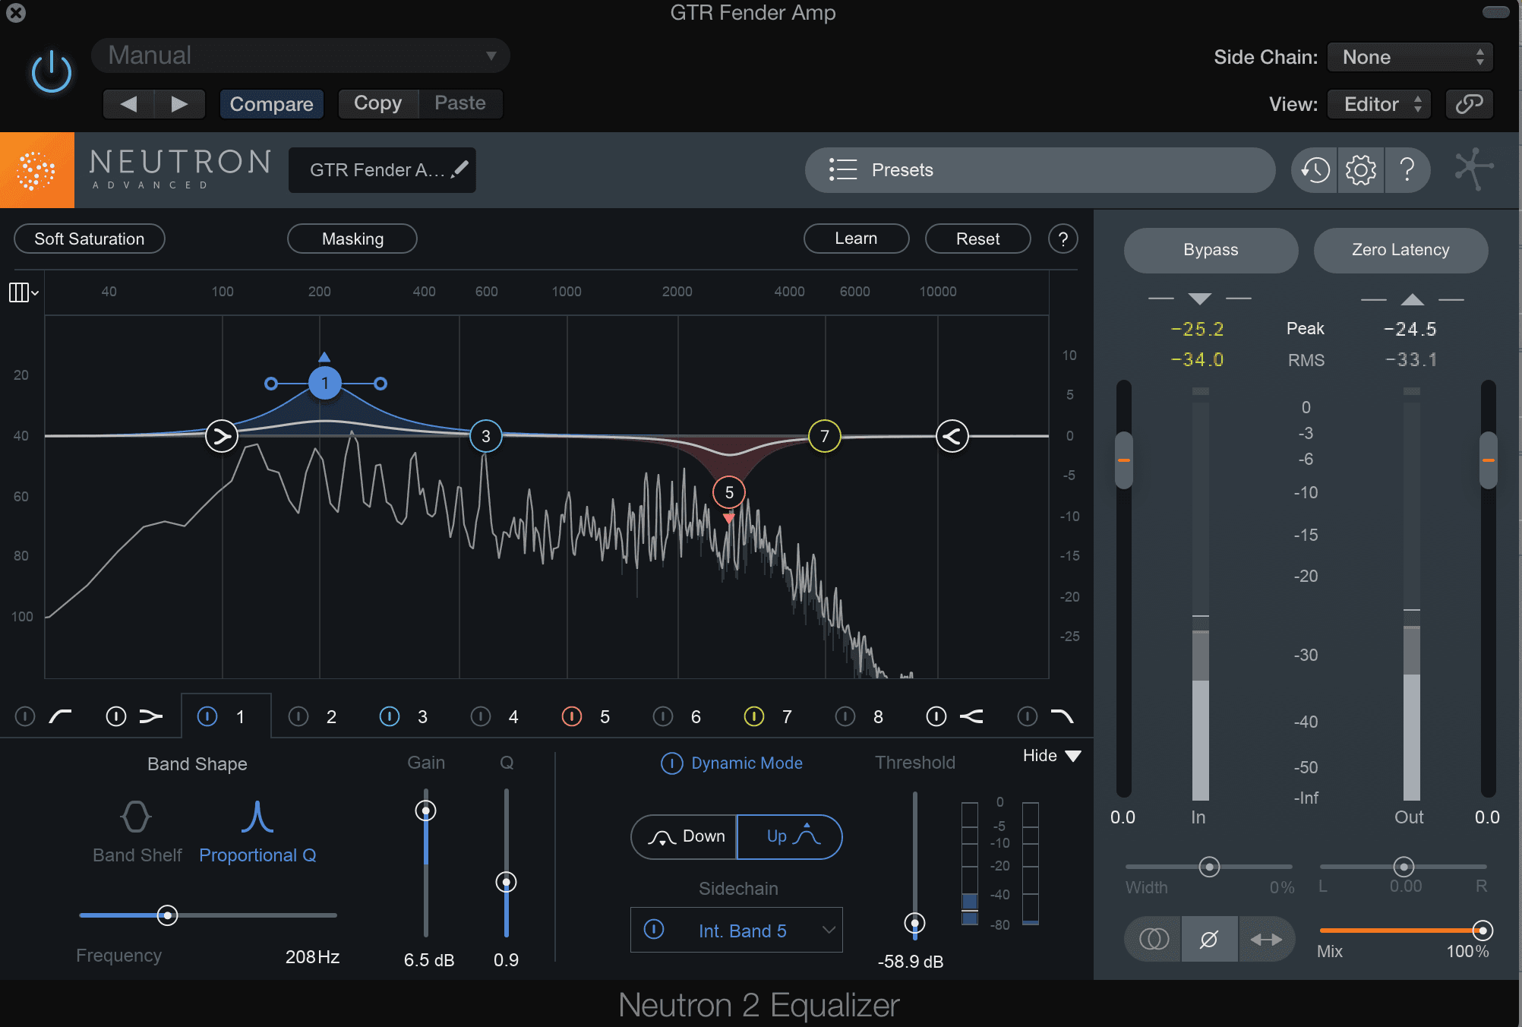The width and height of the screenshot is (1522, 1027).
Task: Select the low cut filter tab icon
Action: point(60,716)
